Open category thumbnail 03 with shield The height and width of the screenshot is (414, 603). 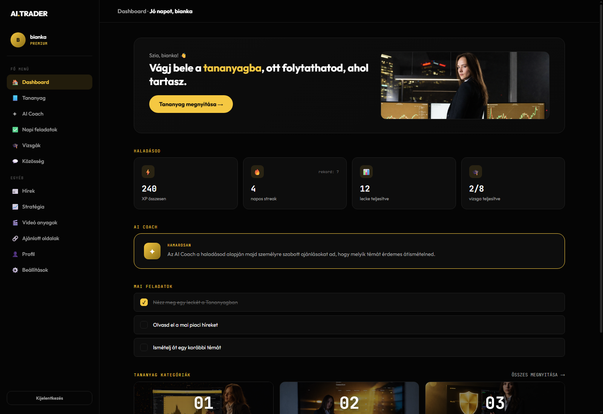tap(495, 398)
